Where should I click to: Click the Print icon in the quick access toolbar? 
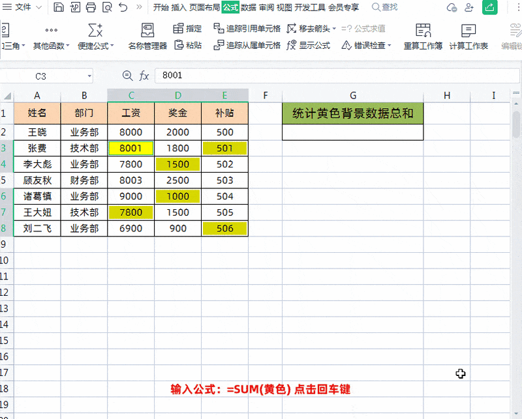(91, 7)
